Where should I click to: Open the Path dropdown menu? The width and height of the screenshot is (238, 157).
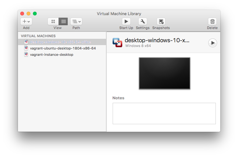click(76, 21)
